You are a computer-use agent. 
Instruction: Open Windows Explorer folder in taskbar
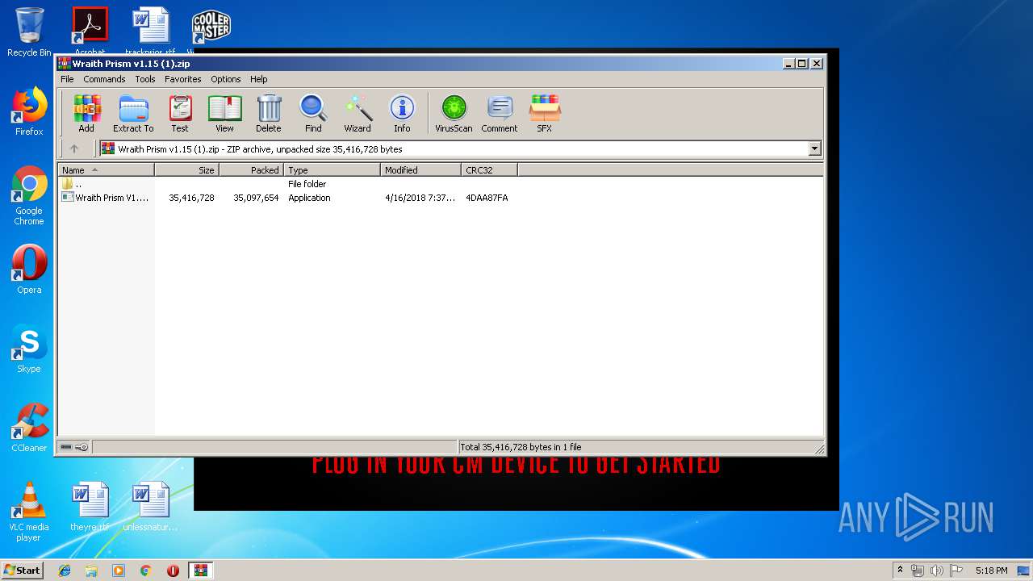[x=91, y=571]
